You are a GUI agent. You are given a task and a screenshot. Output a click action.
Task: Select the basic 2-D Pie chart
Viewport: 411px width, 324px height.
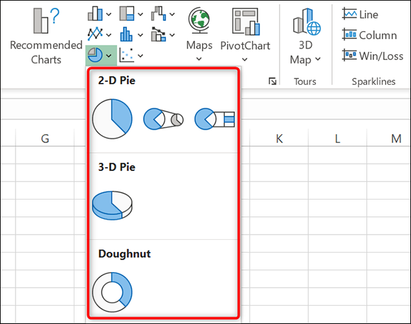coord(112,120)
